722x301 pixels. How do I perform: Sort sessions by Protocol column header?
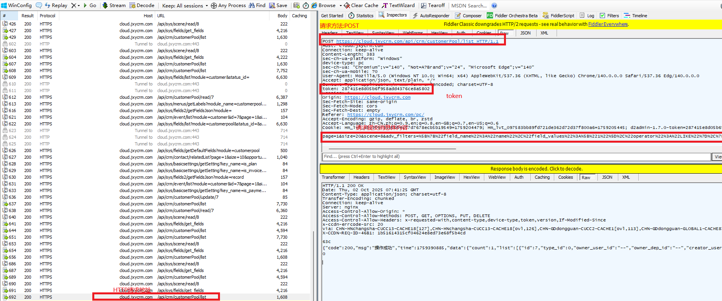[47, 16]
